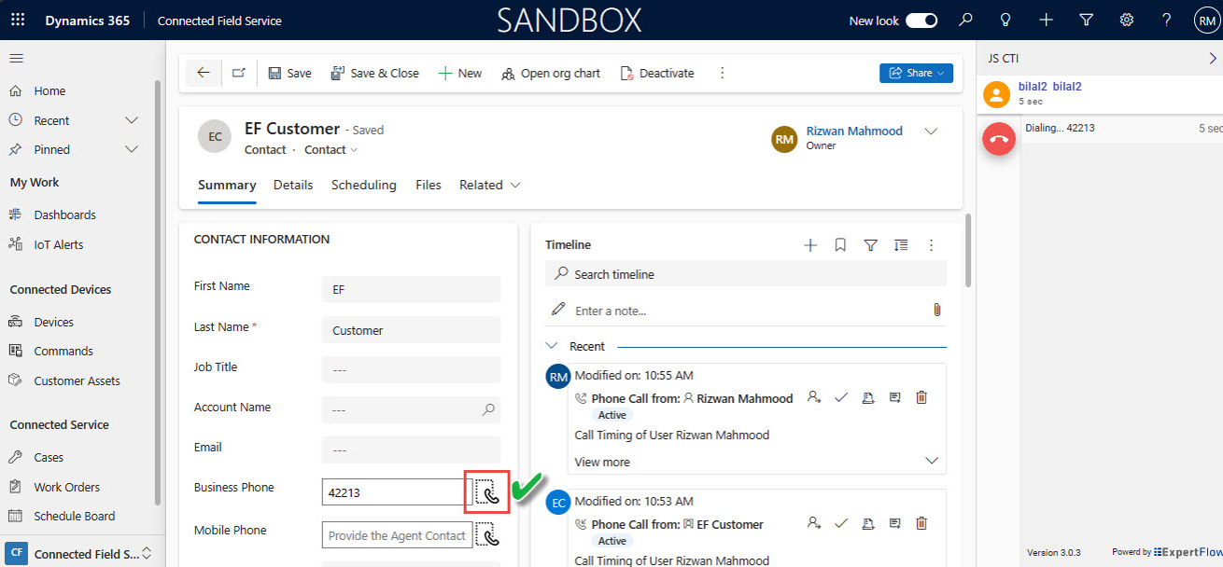Open the settings gear in top bar

point(1126,21)
